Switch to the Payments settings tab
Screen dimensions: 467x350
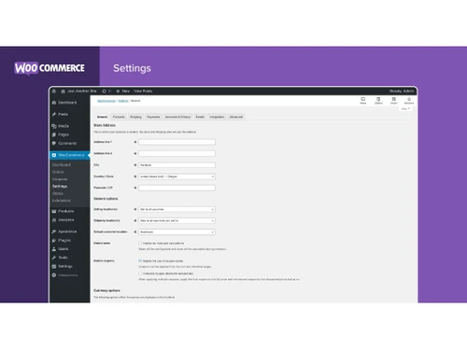153,117
